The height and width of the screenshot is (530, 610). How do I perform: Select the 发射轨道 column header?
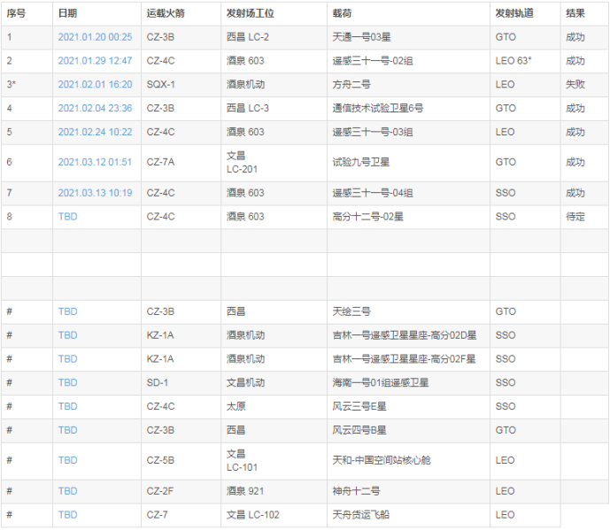click(x=514, y=13)
